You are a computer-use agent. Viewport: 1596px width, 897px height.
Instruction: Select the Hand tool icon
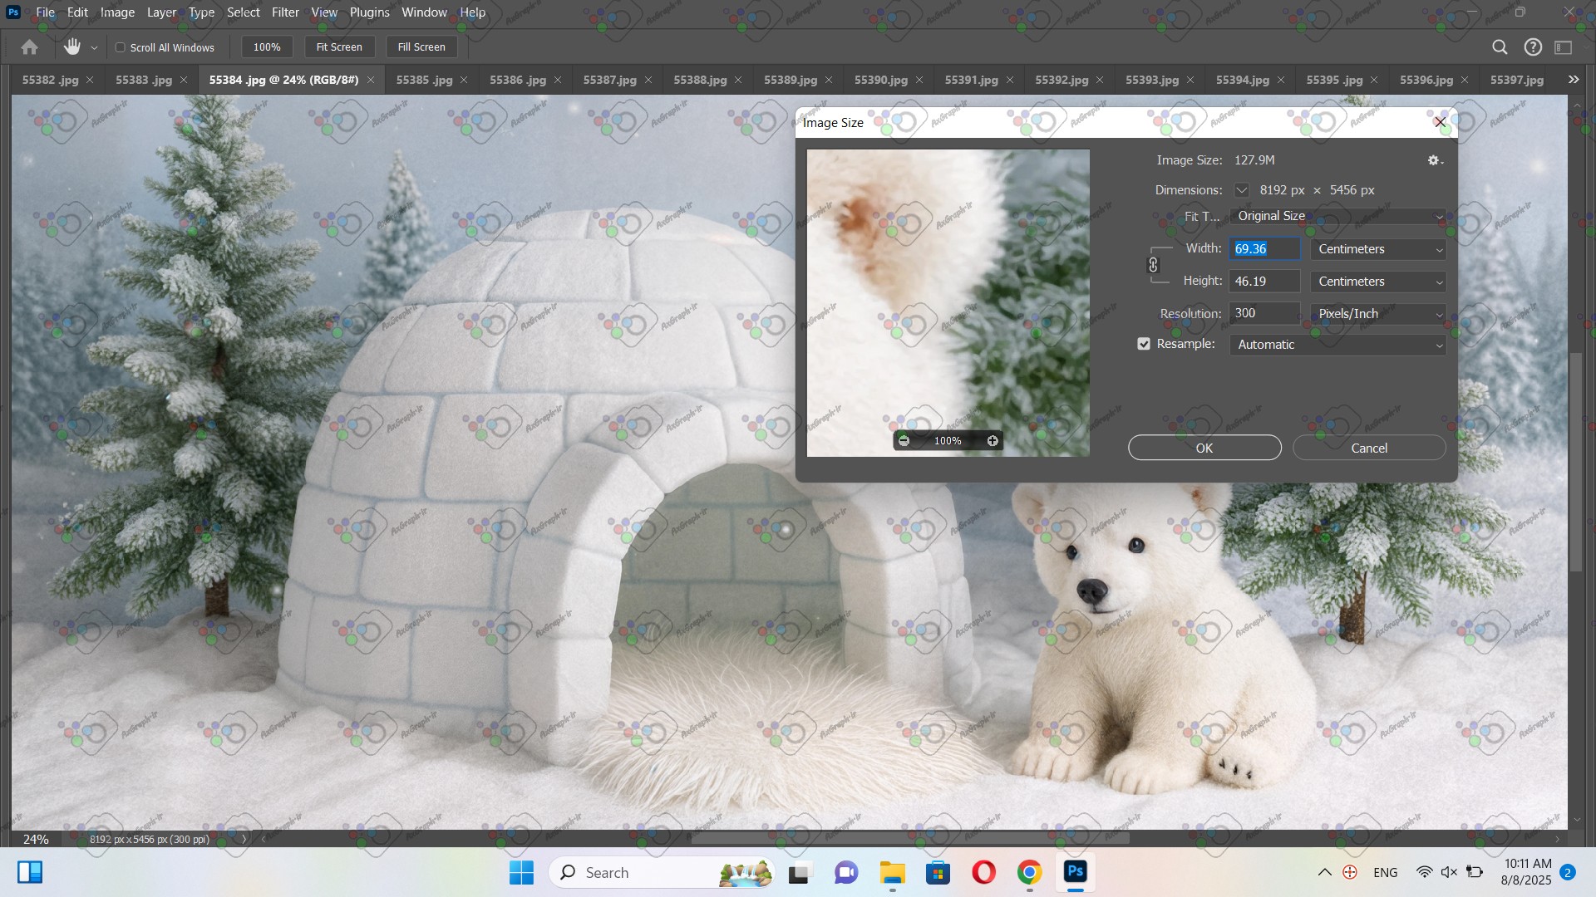click(72, 47)
